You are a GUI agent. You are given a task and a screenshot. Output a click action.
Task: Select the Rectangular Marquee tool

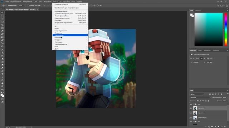[x=3, y=16]
